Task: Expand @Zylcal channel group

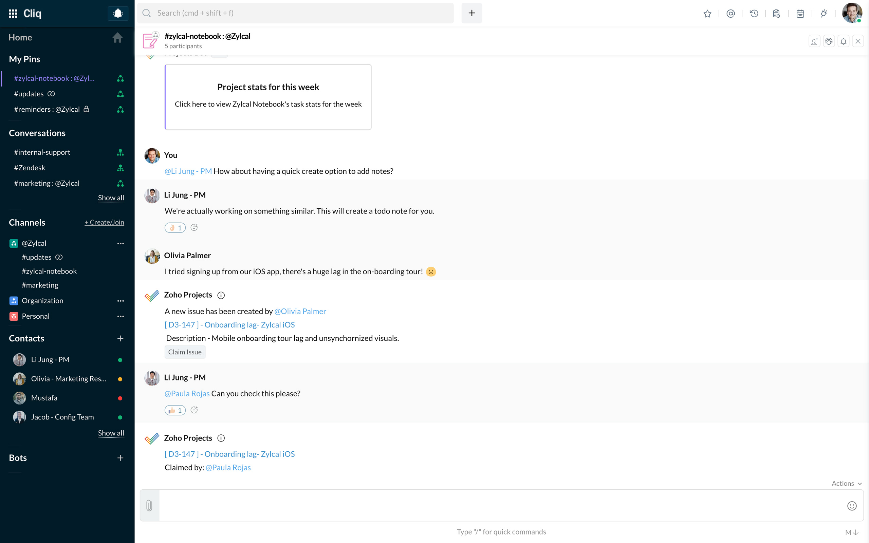Action: coord(34,243)
